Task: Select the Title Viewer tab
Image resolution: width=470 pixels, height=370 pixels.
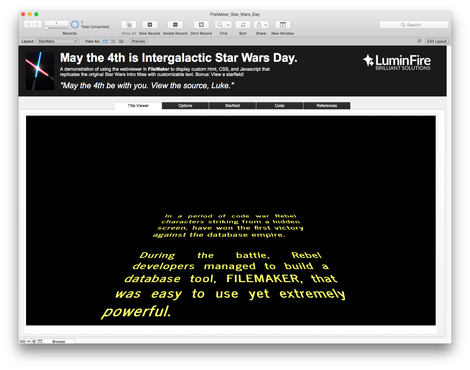Action: pyautogui.click(x=138, y=106)
